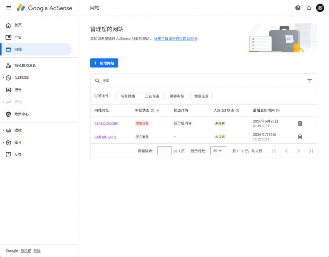Click the brand safety blocked-circle icon
The width and height of the screenshot is (329, 257).
[8, 78]
